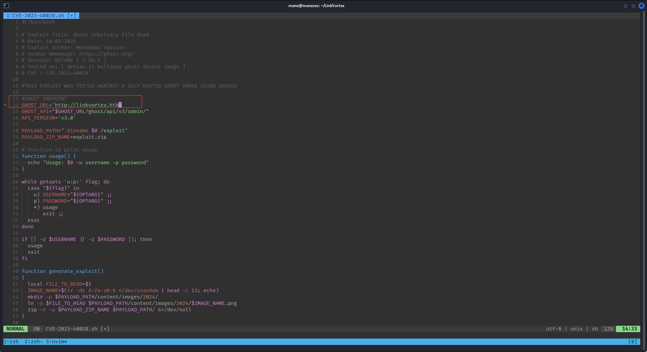Screen dimensions: 647x352
Task: Click the echo Usage string line
Action: [x=88, y=163]
